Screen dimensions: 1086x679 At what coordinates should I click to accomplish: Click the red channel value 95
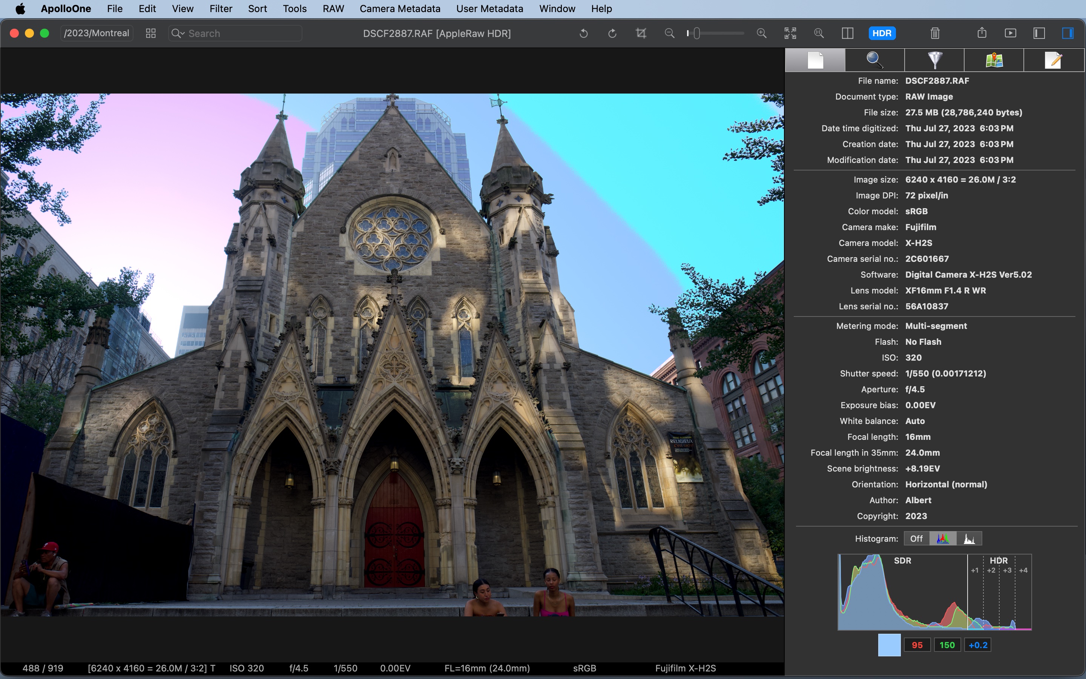click(x=917, y=645)
